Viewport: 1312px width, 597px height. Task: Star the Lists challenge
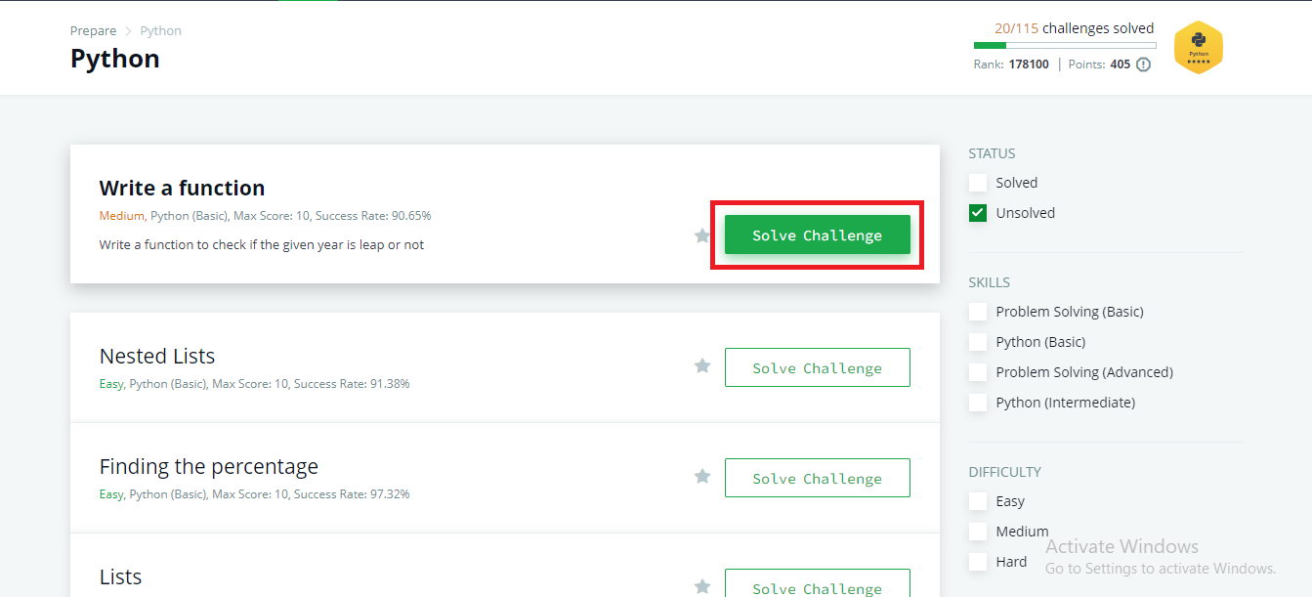point(701,586)
